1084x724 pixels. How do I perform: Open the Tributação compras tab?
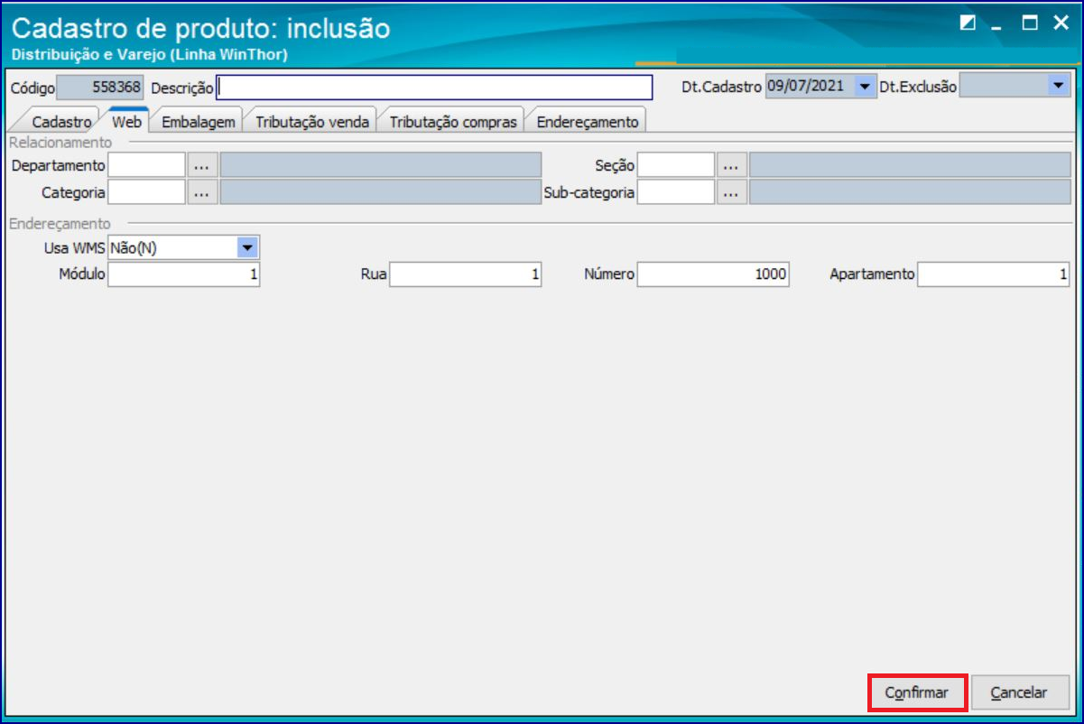[x=453, y=122]
